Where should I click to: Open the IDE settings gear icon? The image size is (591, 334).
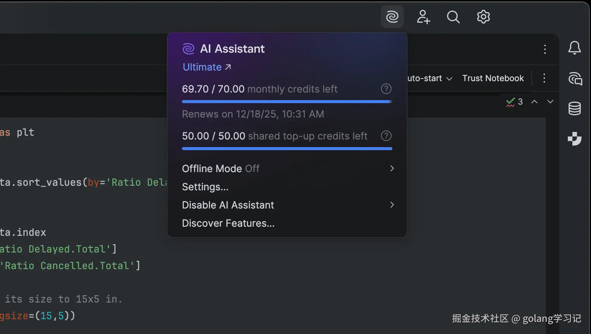484,17
